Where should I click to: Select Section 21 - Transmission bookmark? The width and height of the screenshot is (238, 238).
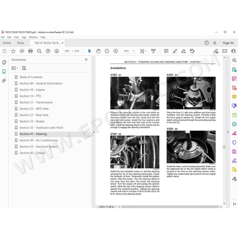[x=36, y=102]
